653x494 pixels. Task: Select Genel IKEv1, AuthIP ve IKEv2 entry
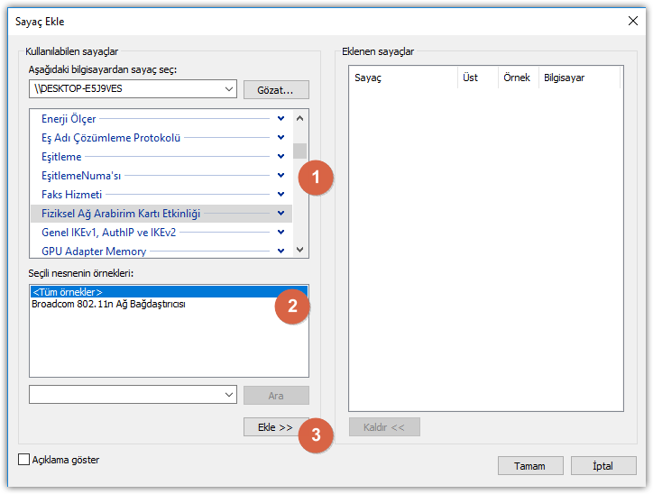tap(109, 233)
